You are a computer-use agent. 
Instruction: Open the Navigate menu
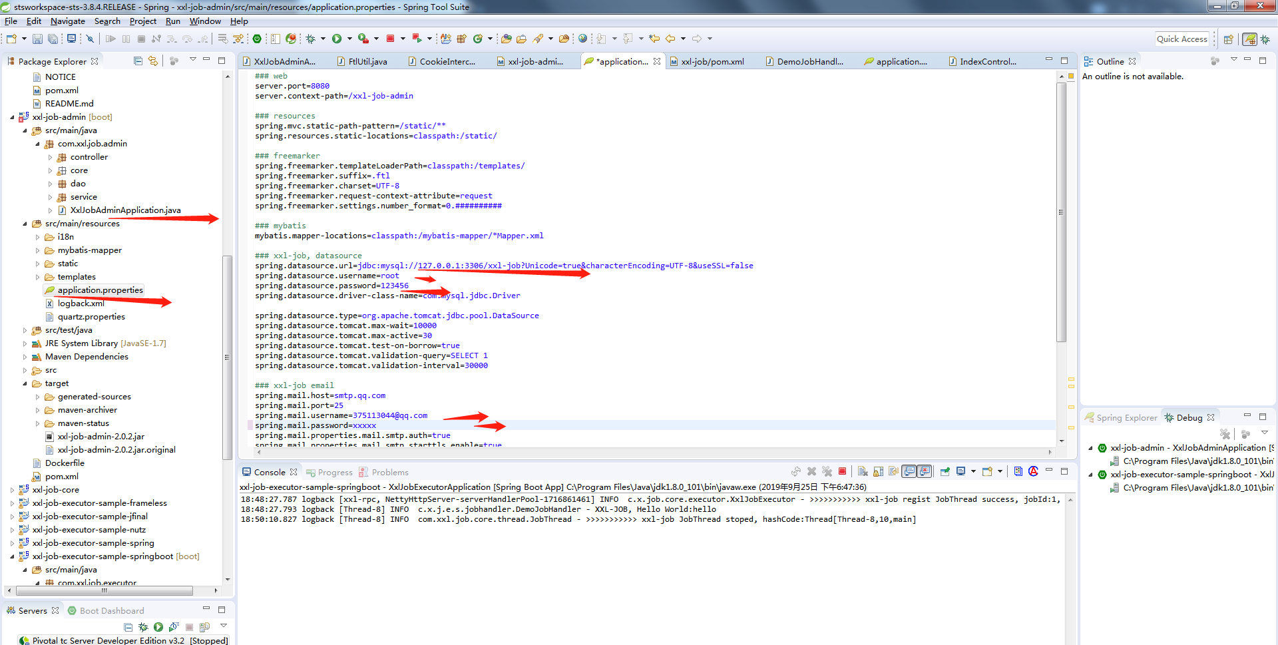tap(67, 21)
